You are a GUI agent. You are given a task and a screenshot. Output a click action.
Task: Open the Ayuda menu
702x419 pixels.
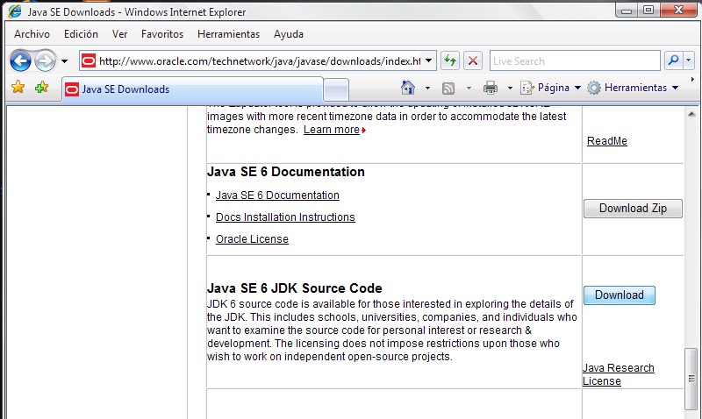coord(289,34)
